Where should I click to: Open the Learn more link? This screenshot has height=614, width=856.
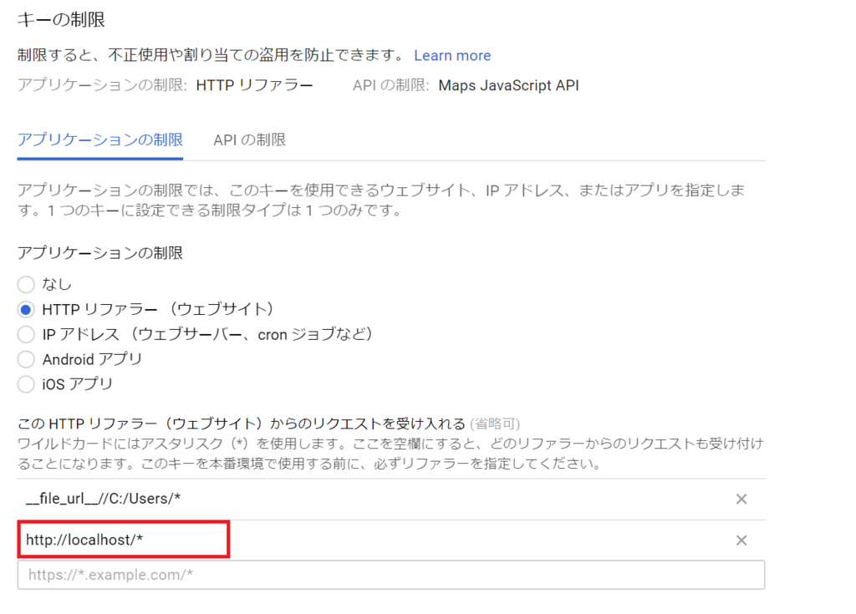coord(452,55)
